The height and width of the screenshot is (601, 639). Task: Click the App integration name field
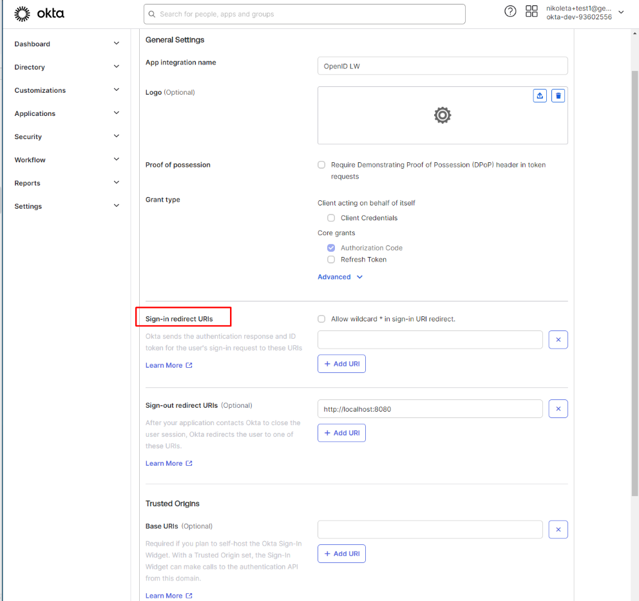(443, 66)
